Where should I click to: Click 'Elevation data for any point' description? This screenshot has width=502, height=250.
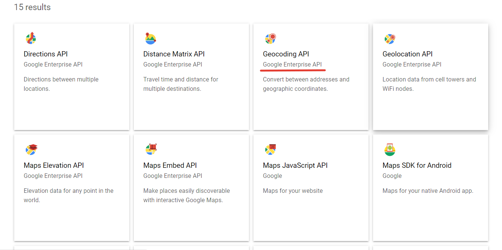69,195
